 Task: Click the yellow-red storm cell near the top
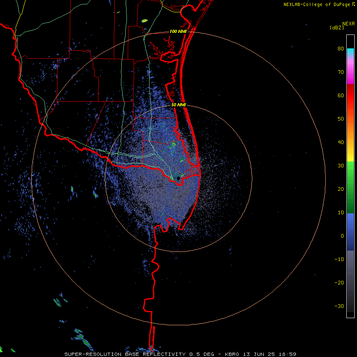pyautogui.click(x=144, y=21)
